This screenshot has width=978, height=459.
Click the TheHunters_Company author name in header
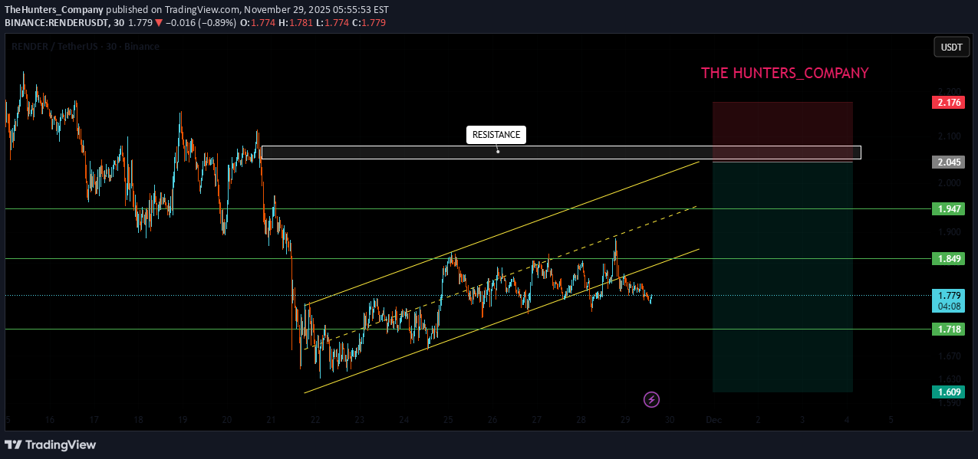(54, 10)
